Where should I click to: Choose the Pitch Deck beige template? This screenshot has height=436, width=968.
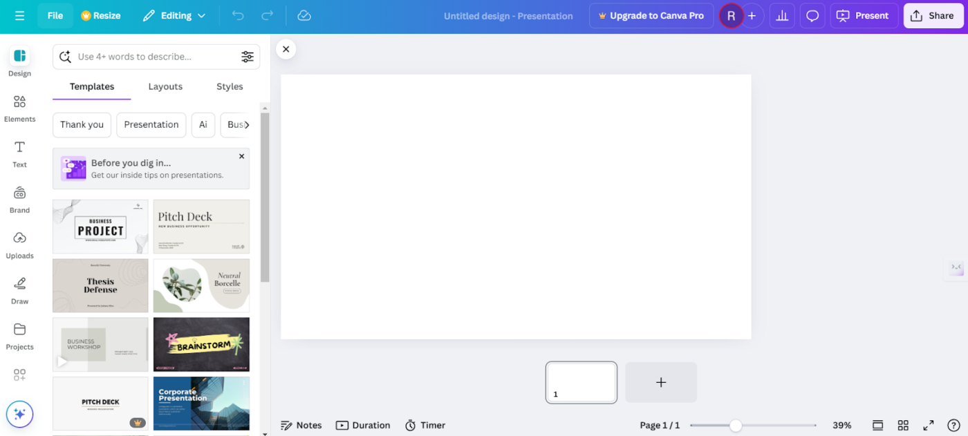click(201, 227)
